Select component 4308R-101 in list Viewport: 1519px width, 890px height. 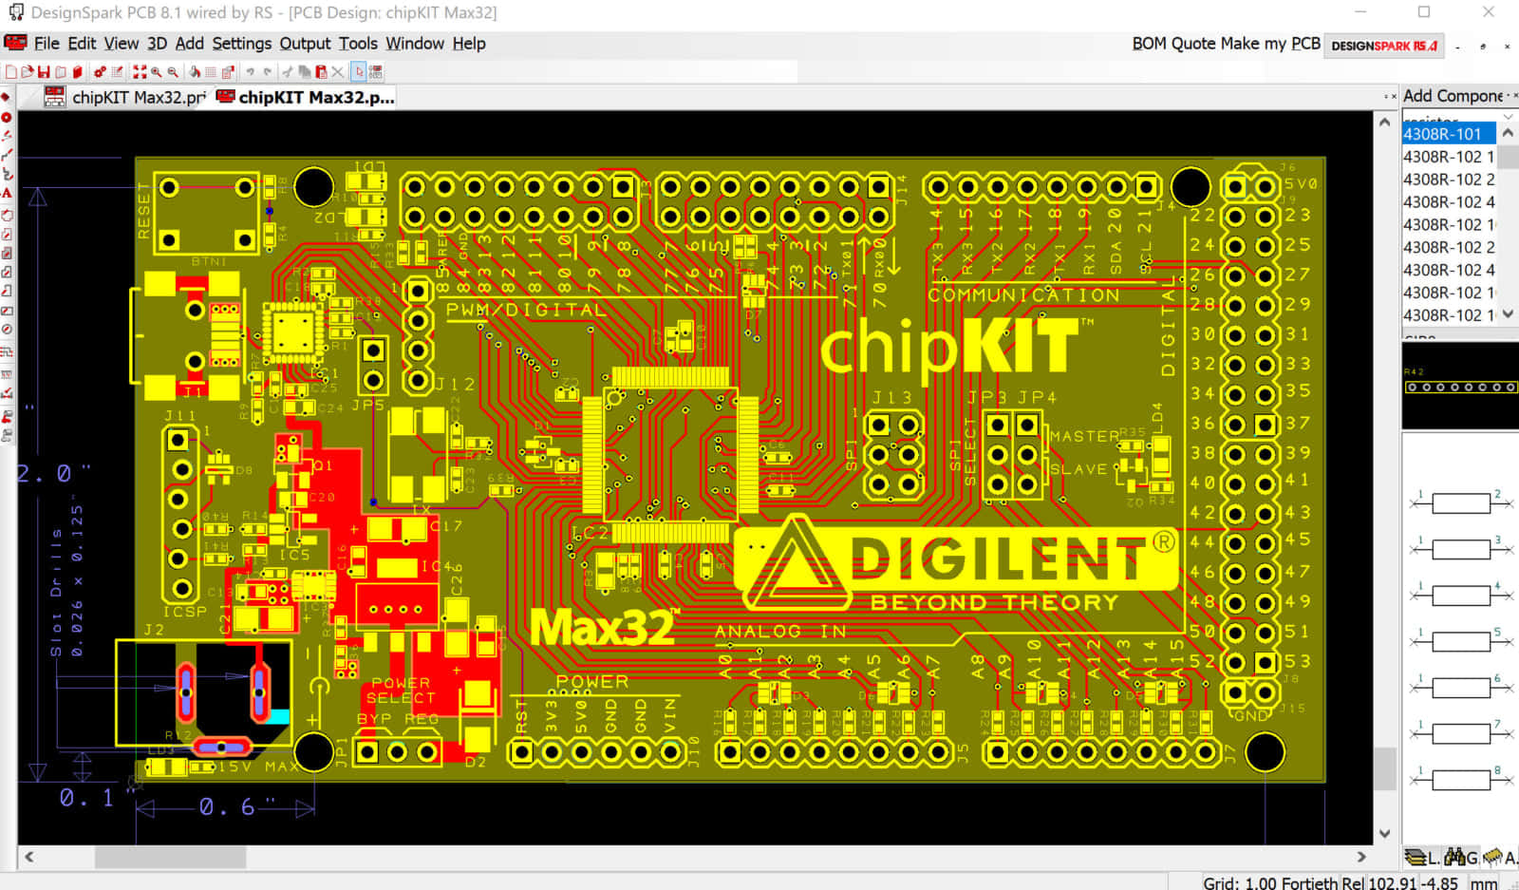[1449, 134]
